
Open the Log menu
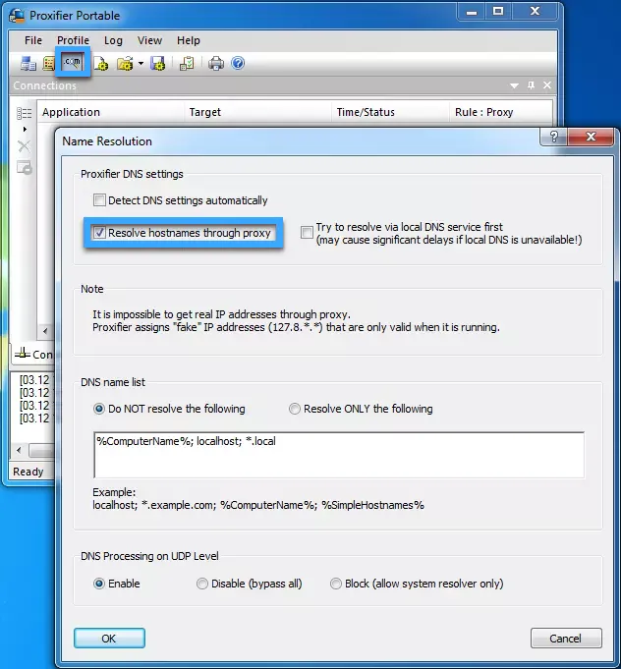pos(113,40)
